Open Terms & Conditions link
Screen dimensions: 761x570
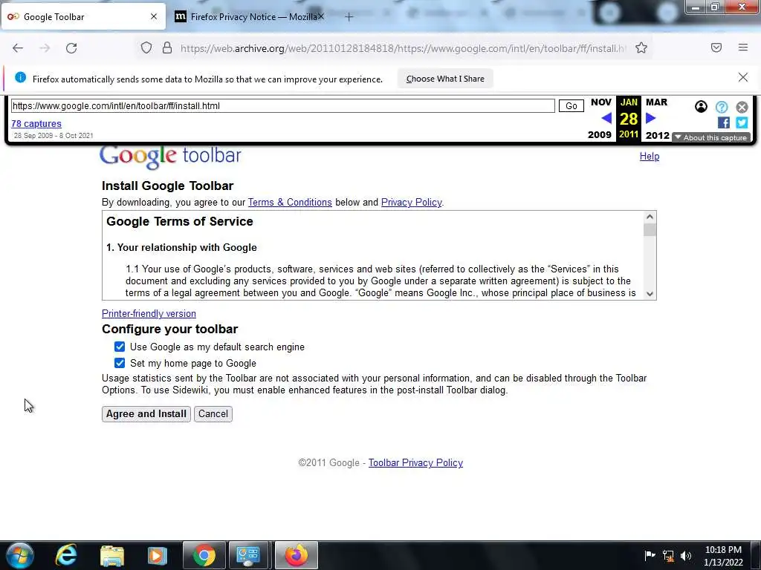(290, 202)
